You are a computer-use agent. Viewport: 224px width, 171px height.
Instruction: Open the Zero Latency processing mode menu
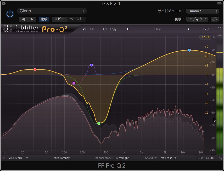tap(61, 158)
